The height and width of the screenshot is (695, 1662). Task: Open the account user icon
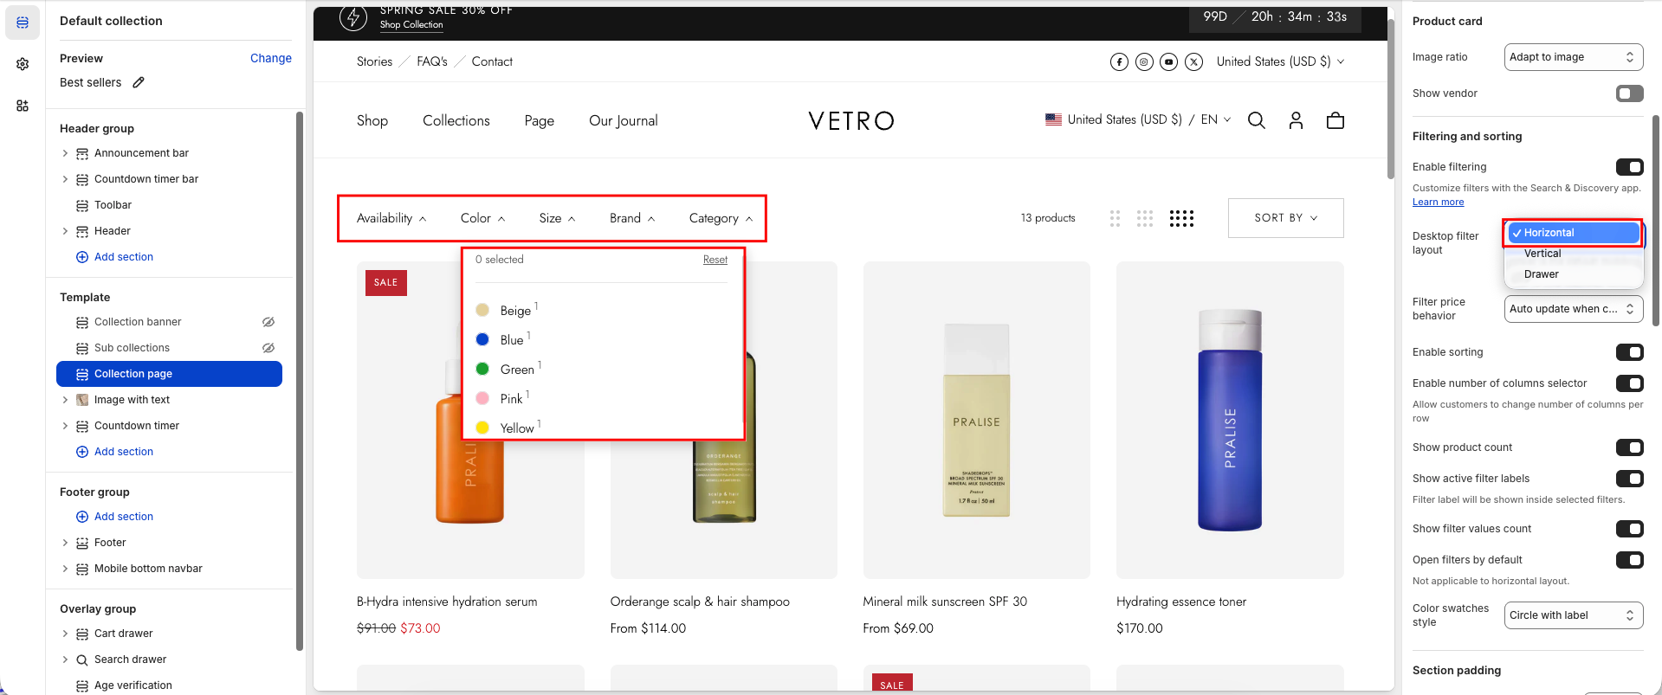point(1296,120)
